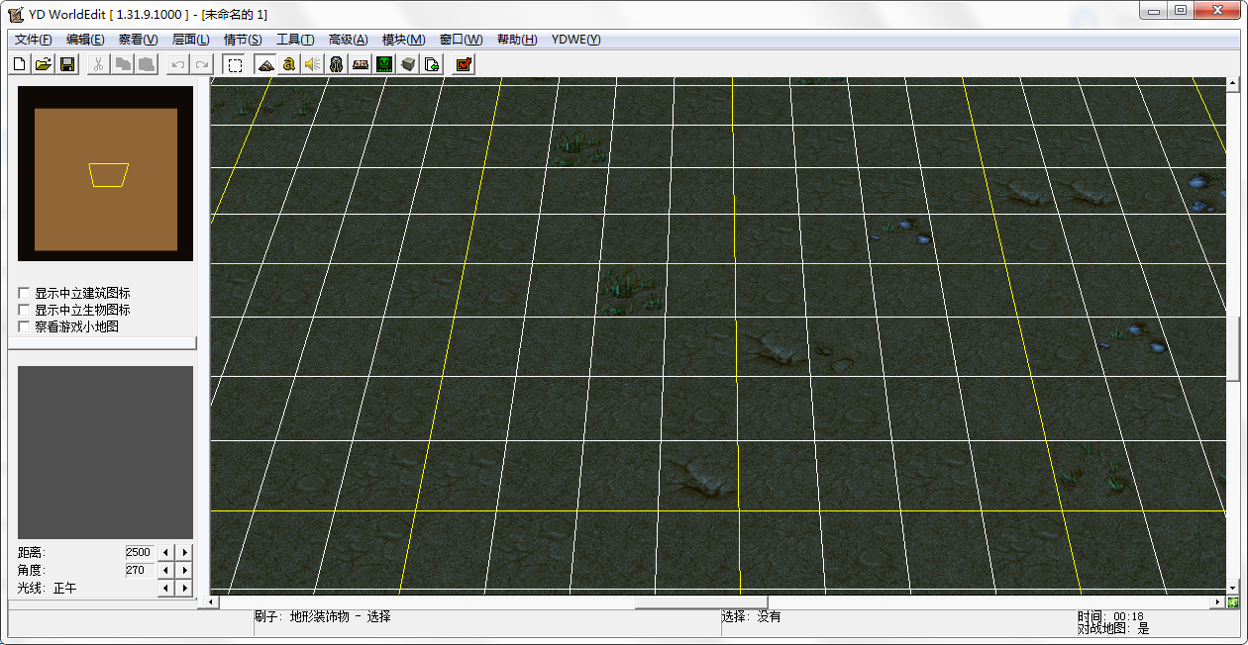Open the 帮助(H) menu

pyautogui.click(x=517, y=40)
